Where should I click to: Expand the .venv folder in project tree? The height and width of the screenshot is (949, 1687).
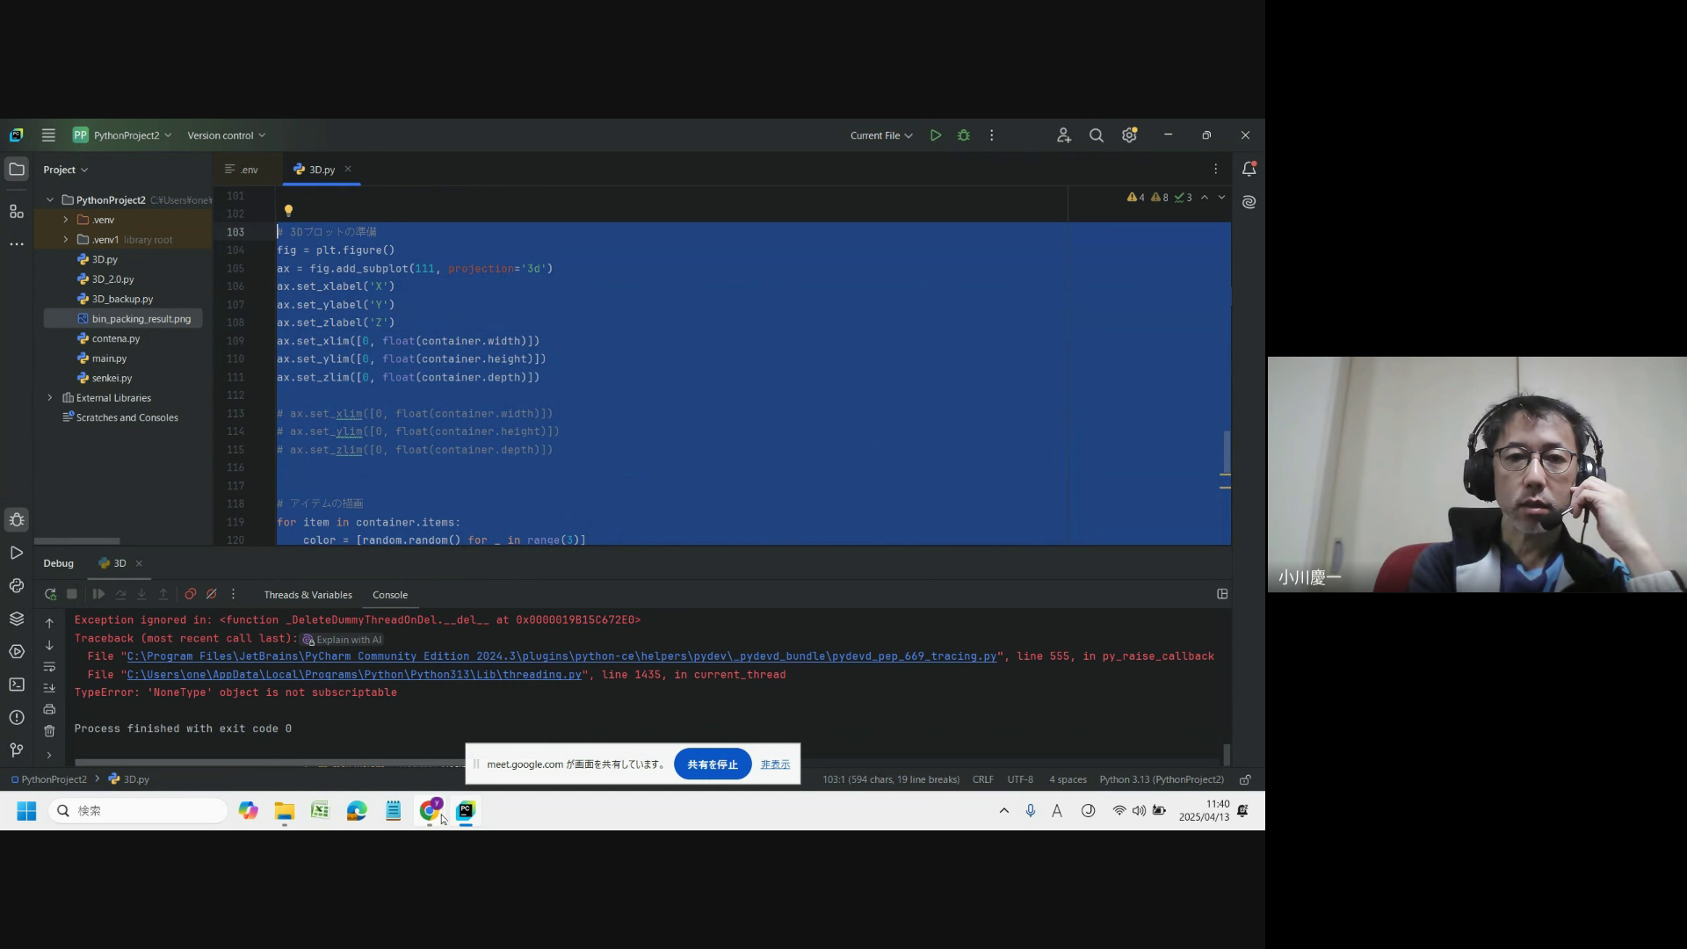click(65, 220)
